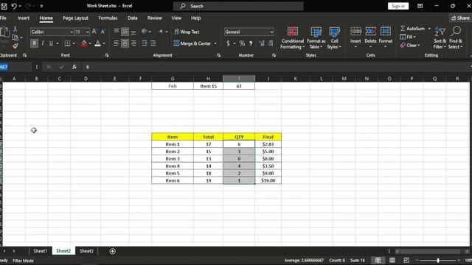Switch to Page Break Preview icon

click(x=406, y=260)
